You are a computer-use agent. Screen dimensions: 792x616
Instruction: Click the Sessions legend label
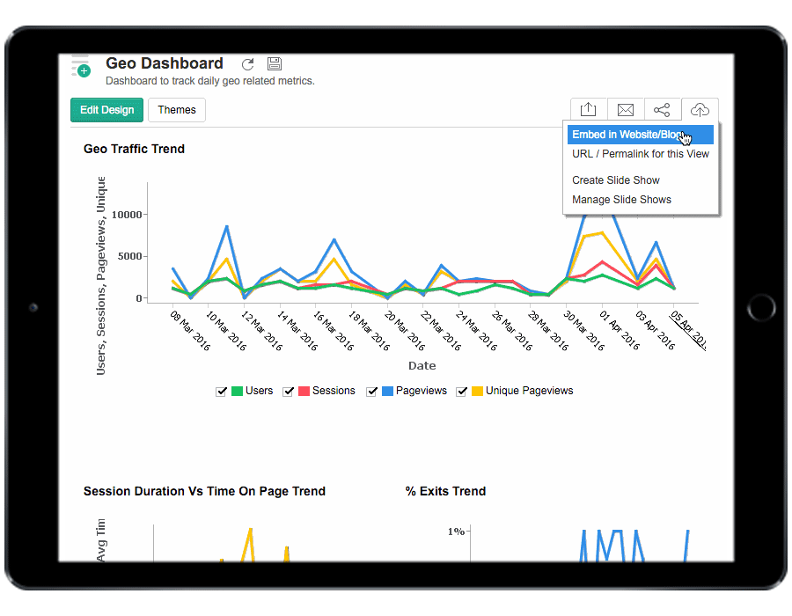pos(334,391)
